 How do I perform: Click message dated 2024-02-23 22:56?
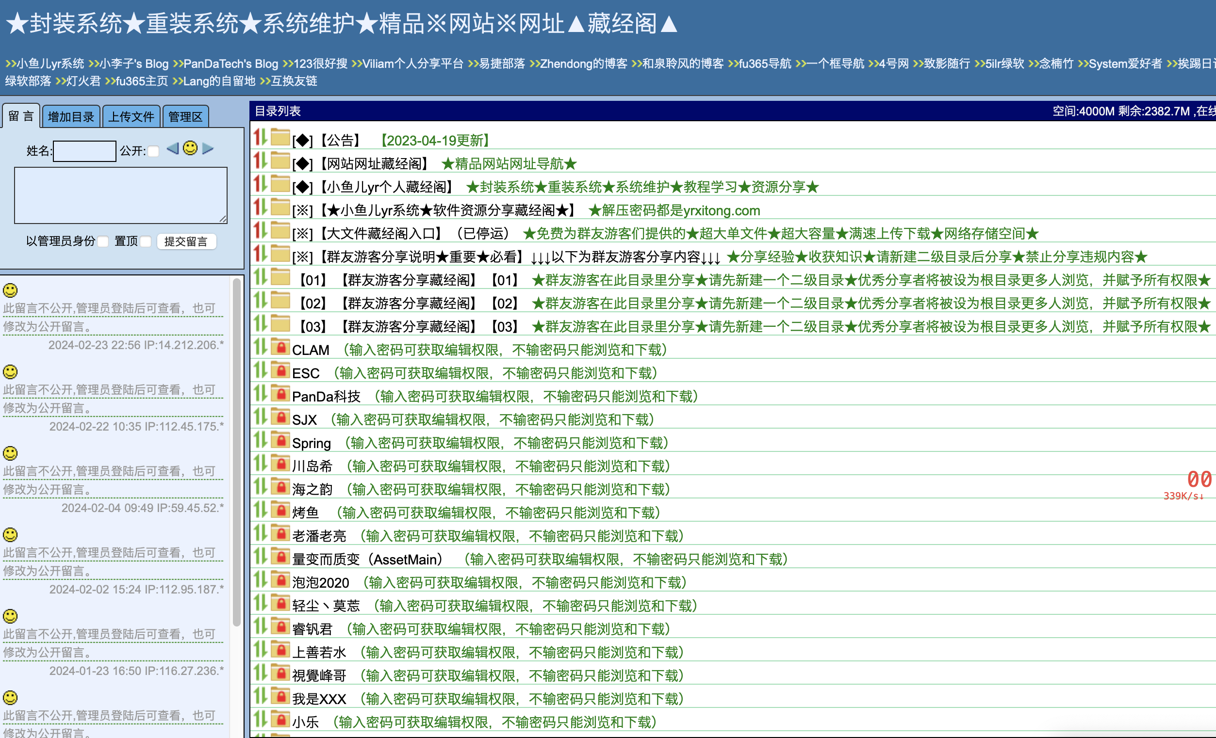pos(114,318)
